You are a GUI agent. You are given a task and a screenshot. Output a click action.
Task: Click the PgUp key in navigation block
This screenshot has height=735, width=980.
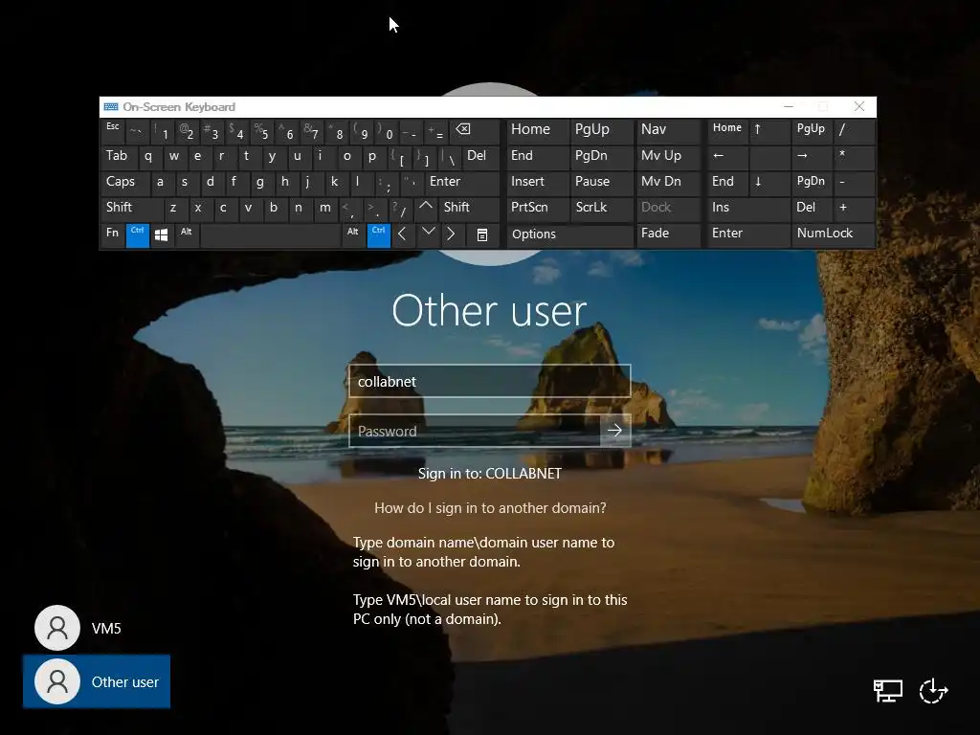coord(601,131)
